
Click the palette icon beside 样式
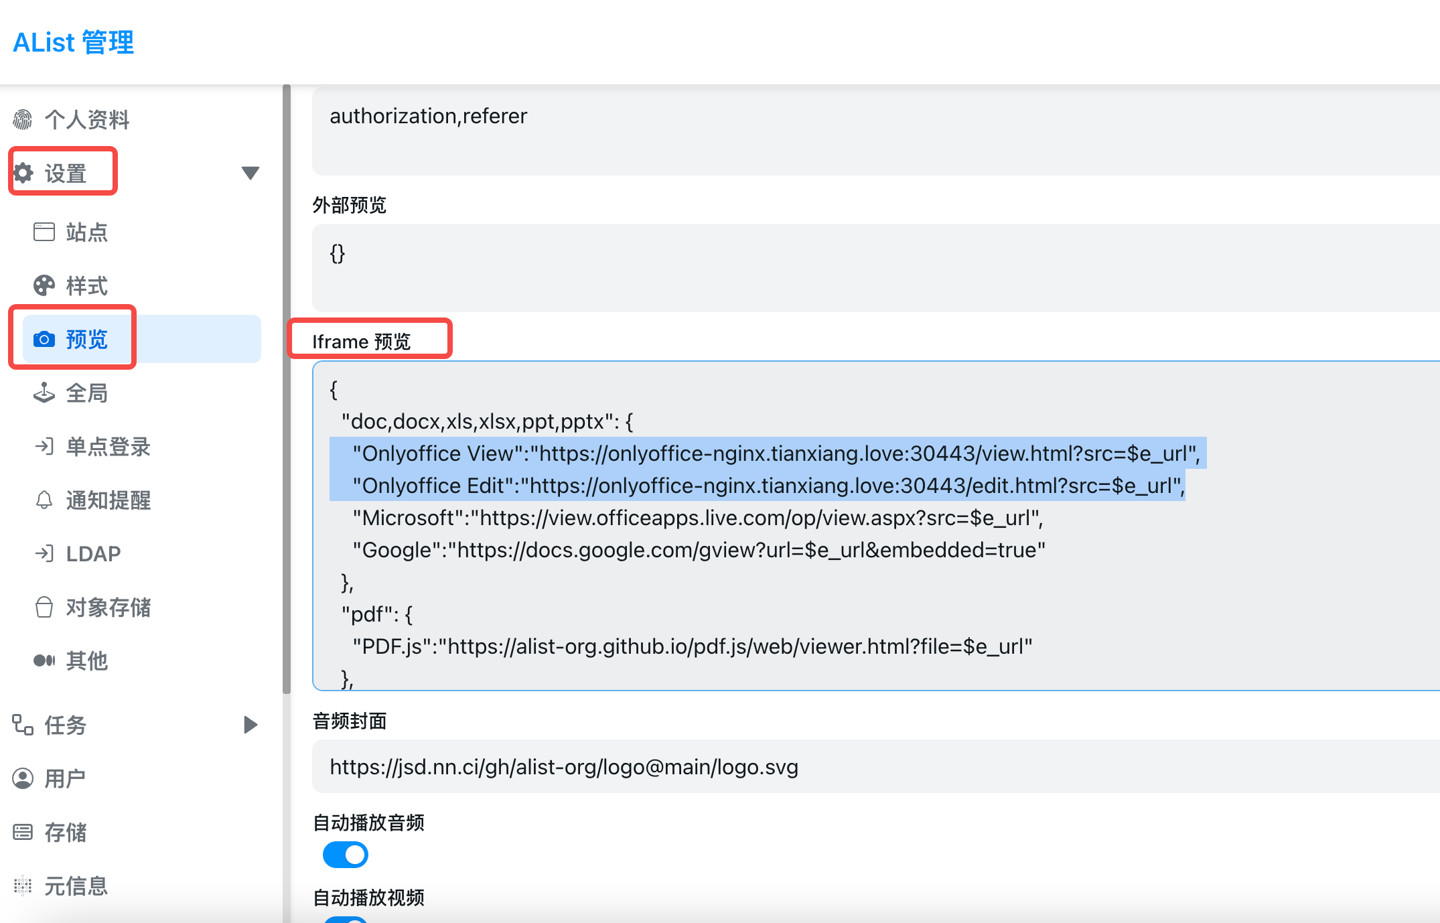tap(44, 285)
